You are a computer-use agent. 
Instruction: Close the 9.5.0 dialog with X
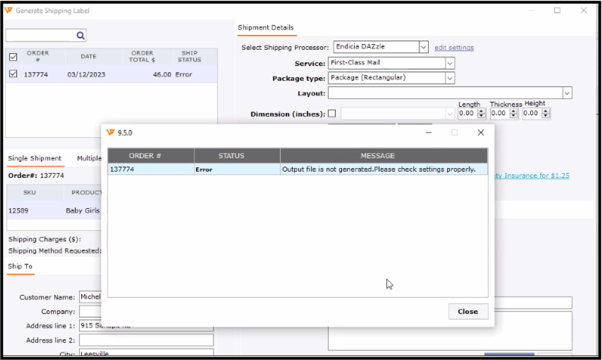[480, 132]
